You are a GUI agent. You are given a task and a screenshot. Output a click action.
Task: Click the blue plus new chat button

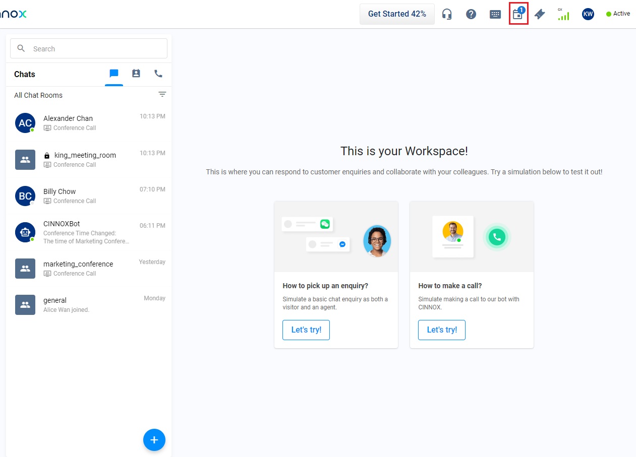pyautogui.click(x=154, y=440)
